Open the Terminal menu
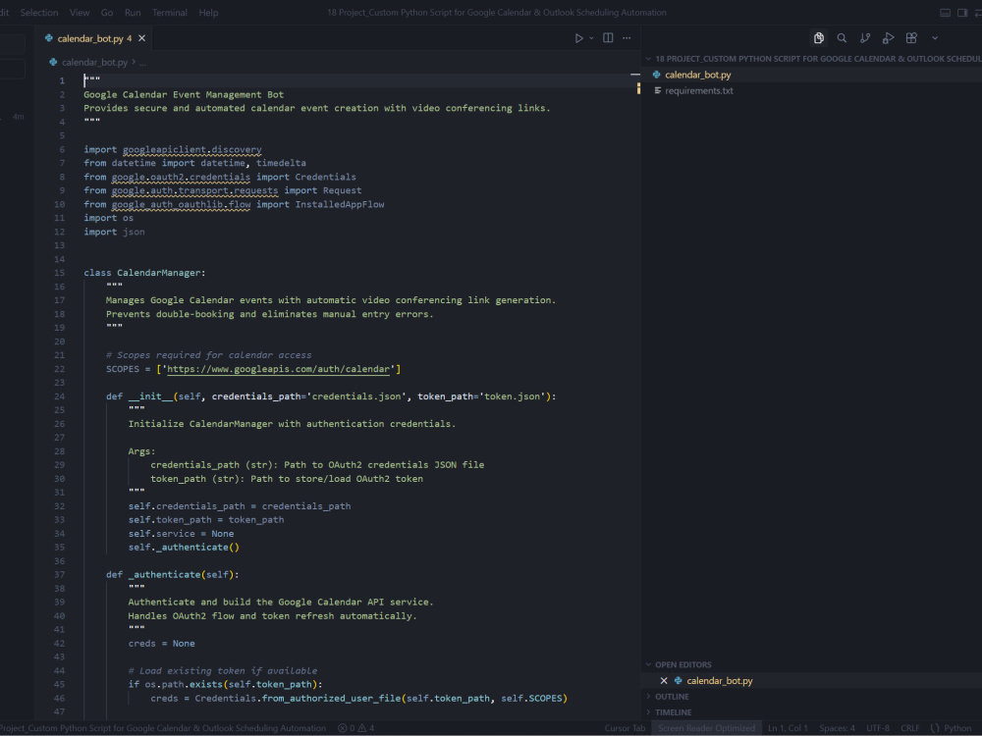The image size is (982, 736). 169,13
